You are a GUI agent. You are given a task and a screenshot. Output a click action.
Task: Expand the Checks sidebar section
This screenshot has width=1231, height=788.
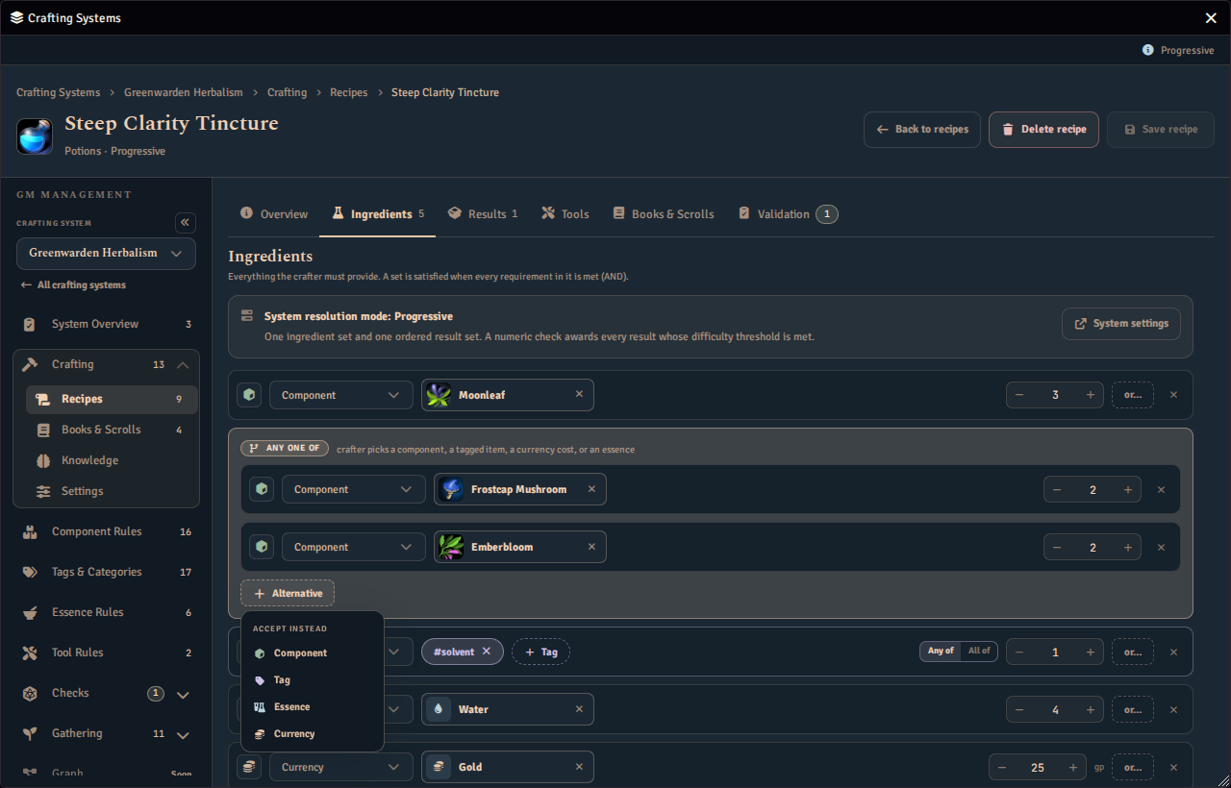tap(183, 694)
